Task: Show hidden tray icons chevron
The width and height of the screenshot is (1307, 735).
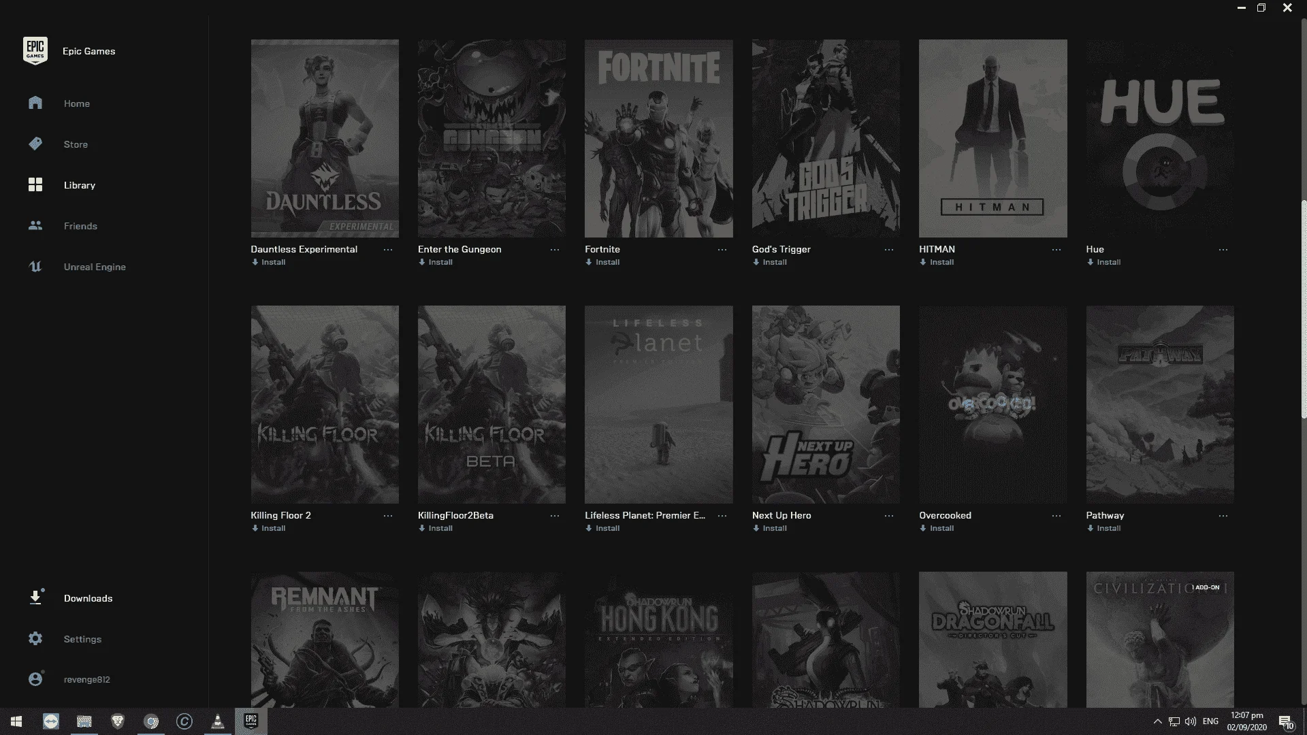Action: pos(1157,721)
